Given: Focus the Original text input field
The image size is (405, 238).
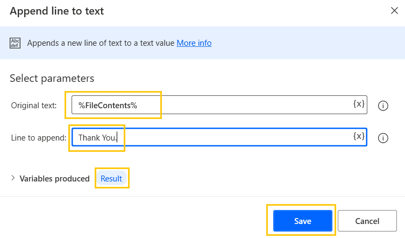Looking at the screenshot, I should tap(219, 105).
